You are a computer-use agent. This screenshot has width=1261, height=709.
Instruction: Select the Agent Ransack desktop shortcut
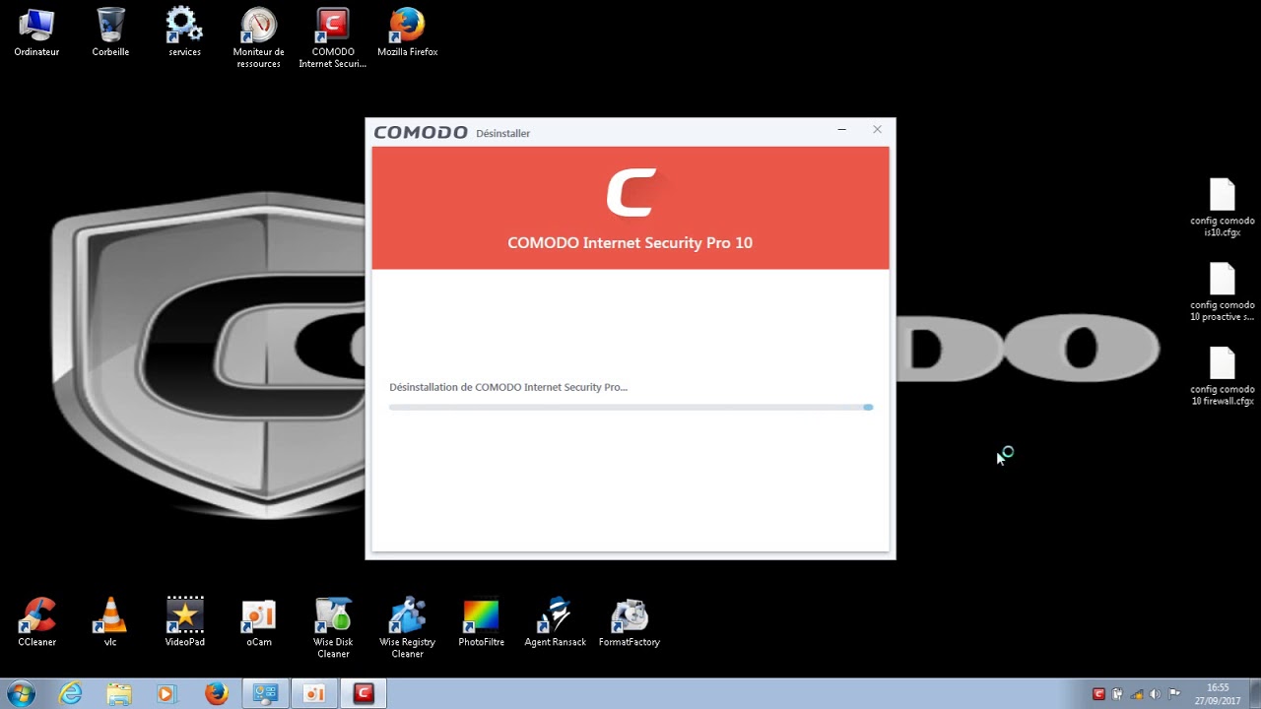555,622
